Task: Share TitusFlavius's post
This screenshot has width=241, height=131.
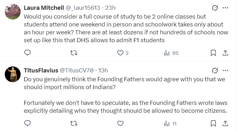Action: (225, 123)
